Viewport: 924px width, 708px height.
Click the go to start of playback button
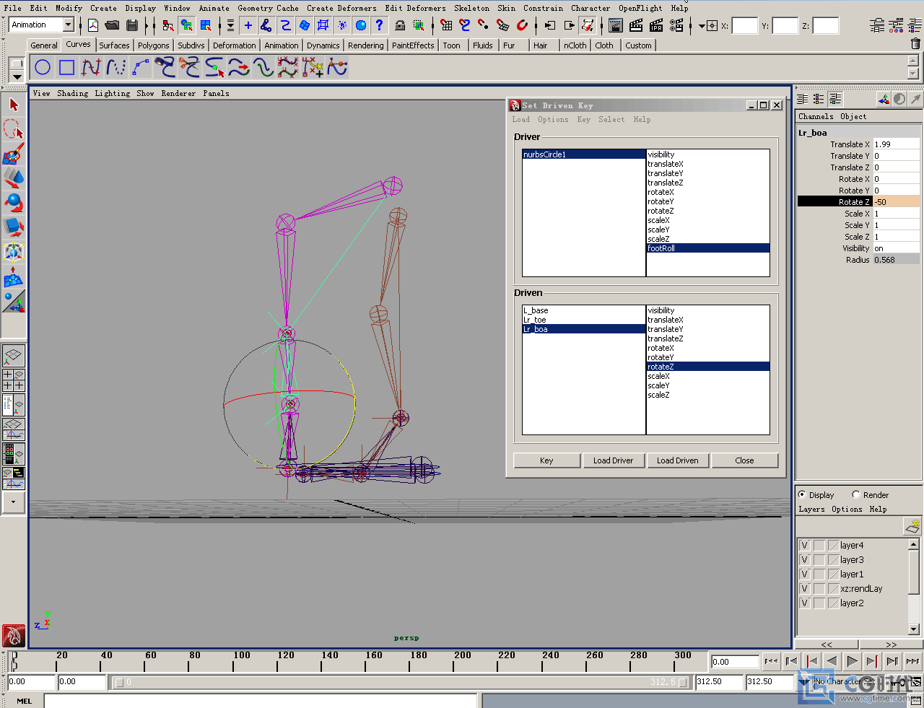[771, 661]
